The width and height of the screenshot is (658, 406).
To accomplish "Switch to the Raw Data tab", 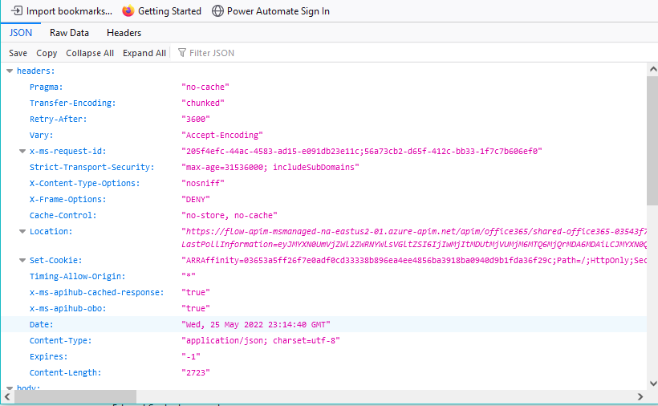I will coord(69,33).
